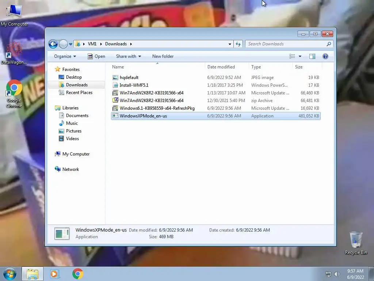Viewport: 374px width, 281px height.
Task: Click the search magnifier icon
Action: click(x=329, y=44)
